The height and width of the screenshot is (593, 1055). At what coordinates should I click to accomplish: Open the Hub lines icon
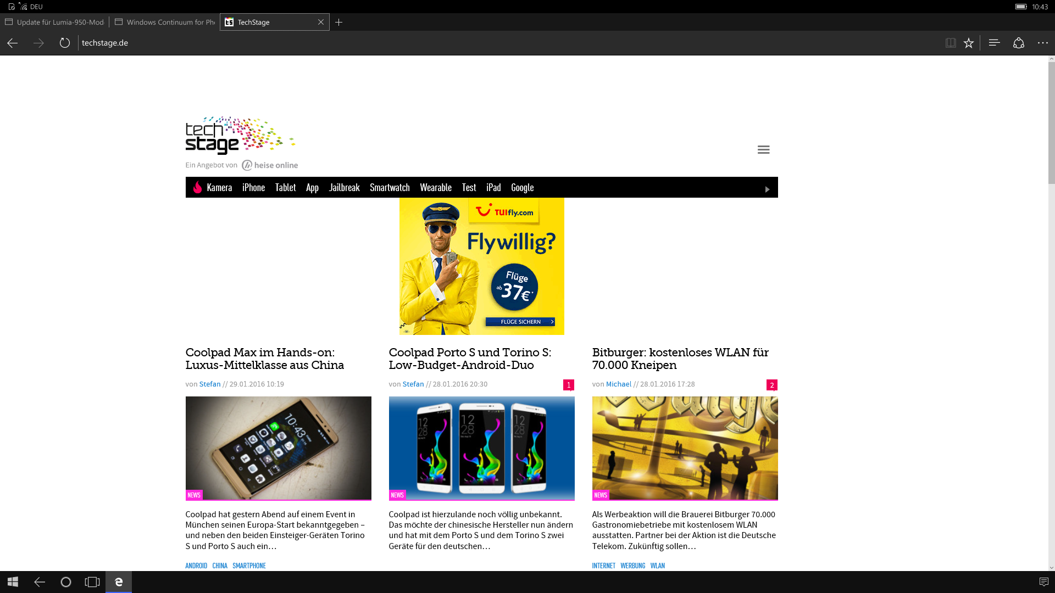994,43
